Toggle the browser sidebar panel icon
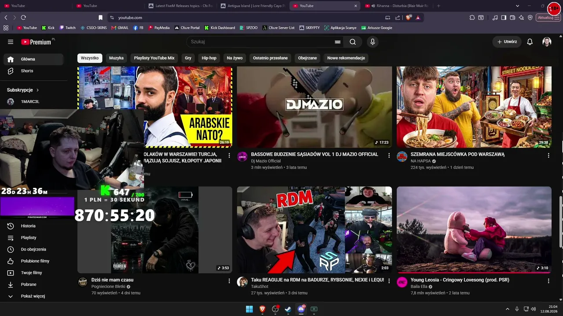563x316 pixels. tap(504, 18)
